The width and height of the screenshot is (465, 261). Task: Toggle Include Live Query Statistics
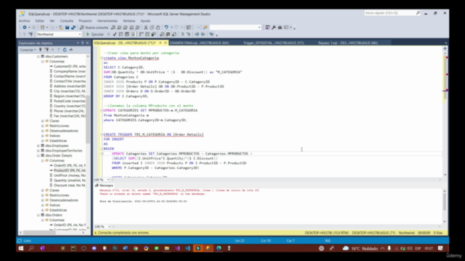(x=147, y=34)
